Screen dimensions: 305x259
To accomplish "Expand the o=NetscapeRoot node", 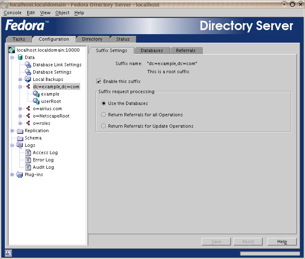I will pos(20,116).
